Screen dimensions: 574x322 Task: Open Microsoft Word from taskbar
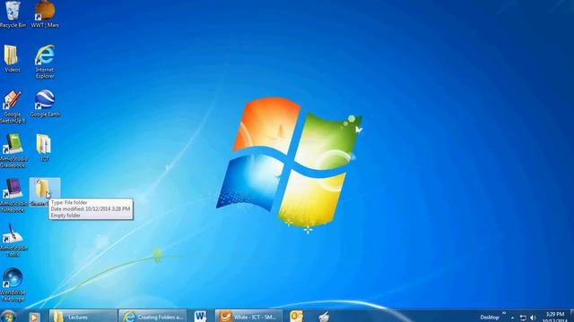click(200, 317)
